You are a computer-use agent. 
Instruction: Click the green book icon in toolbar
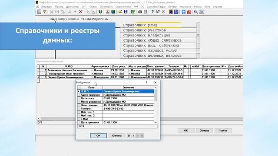(133, 12)
